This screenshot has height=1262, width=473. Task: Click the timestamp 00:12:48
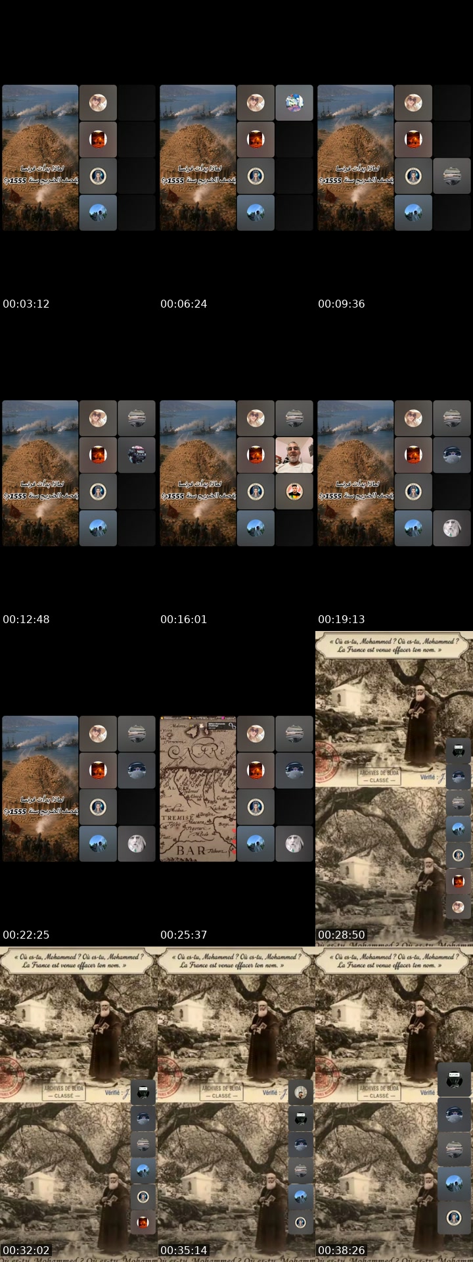(x=26, y=619)
